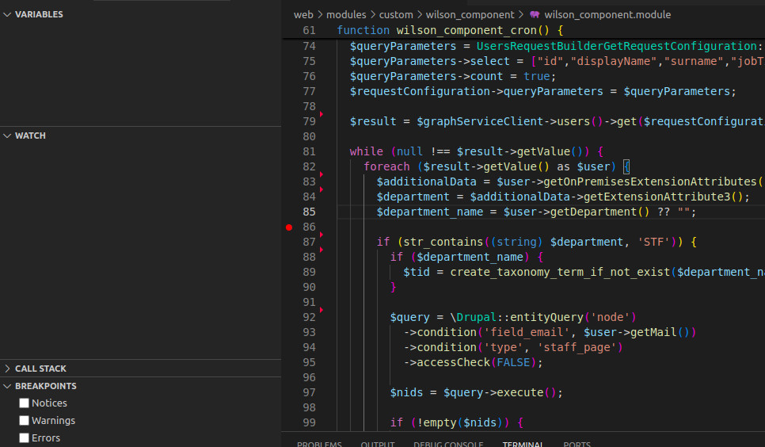This screenshot has height=447, width=765.
Task: Click the wilson_component.module breadcrumb file
Action: 607,14
